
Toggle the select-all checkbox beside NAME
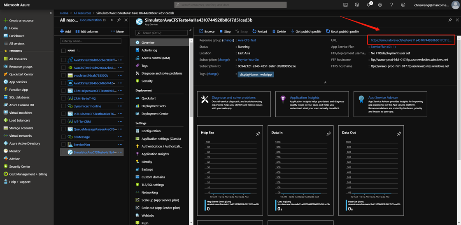point(63,51)
